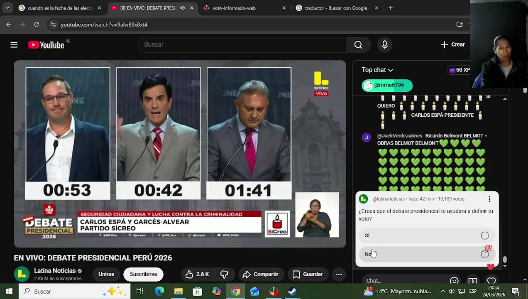Launch Microsoft Edge from the taskbar

[x=160, y=292]
